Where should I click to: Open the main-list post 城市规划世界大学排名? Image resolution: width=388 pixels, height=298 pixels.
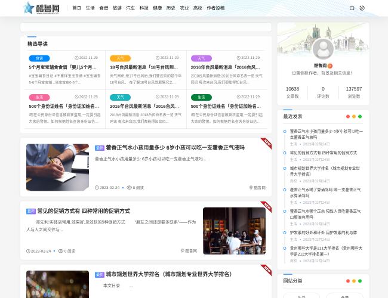pos(169,274)
